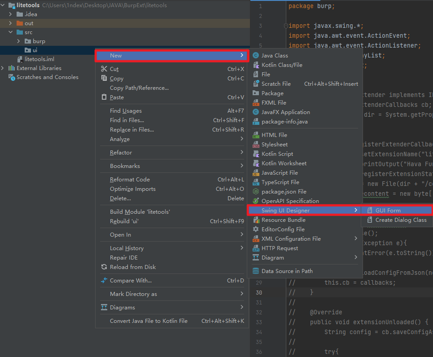
Task: Select the ui package in project tree
Action: [x=35, y=50]
